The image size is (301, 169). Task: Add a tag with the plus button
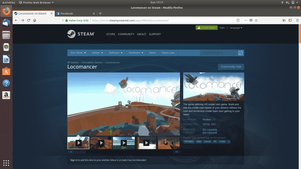tap(229, 142)
